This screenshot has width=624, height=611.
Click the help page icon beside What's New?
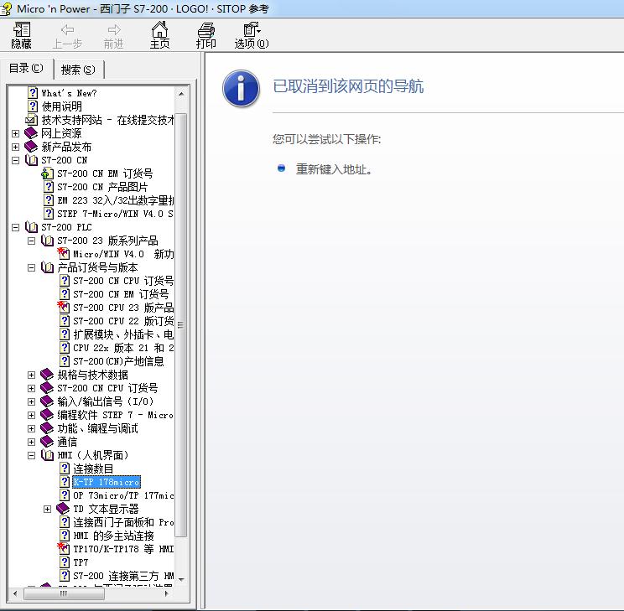point(33,93)
